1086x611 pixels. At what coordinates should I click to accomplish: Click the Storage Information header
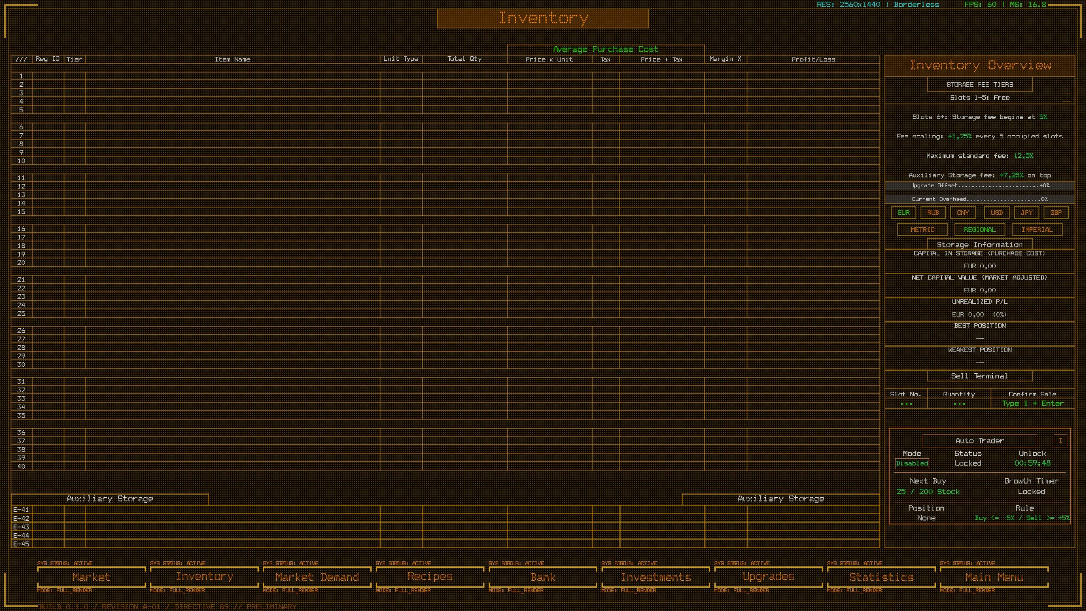click(x=980, y=244)
